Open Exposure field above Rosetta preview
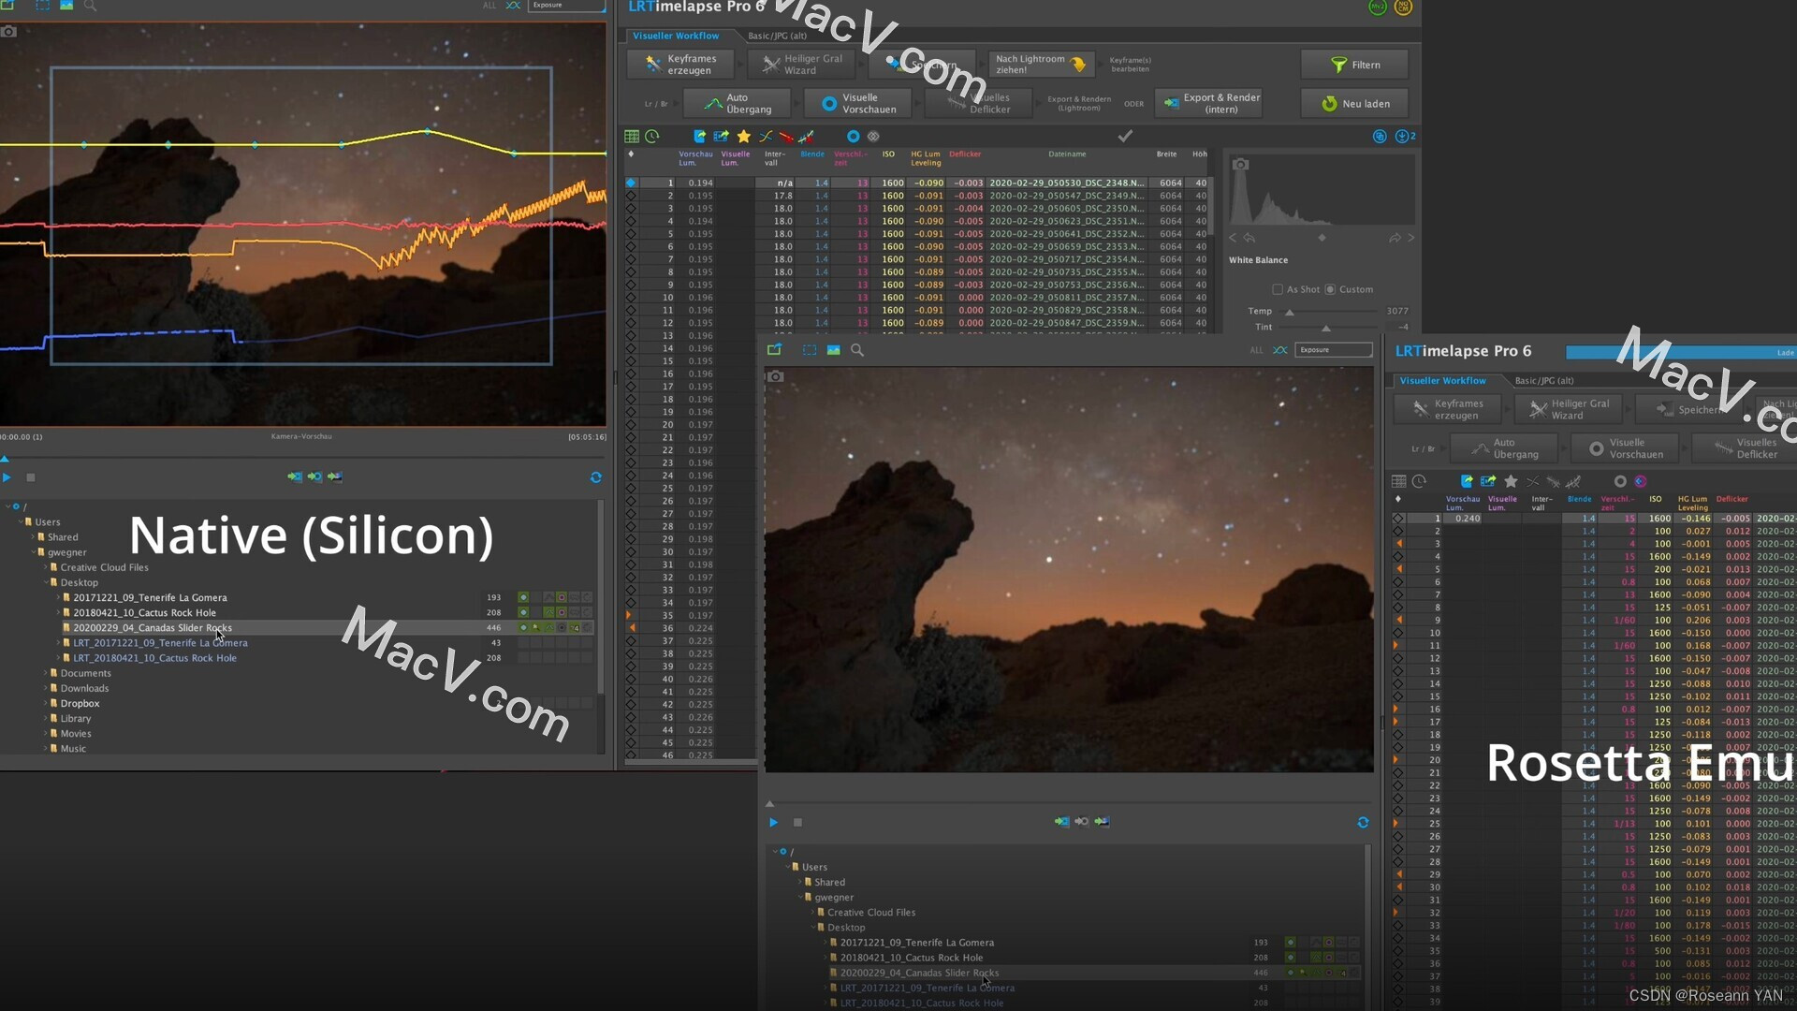This screenshot has height=1011, width=1797. [1334, 350]
